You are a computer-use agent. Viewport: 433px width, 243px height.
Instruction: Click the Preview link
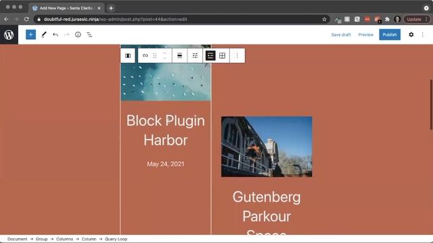point(366,34)
